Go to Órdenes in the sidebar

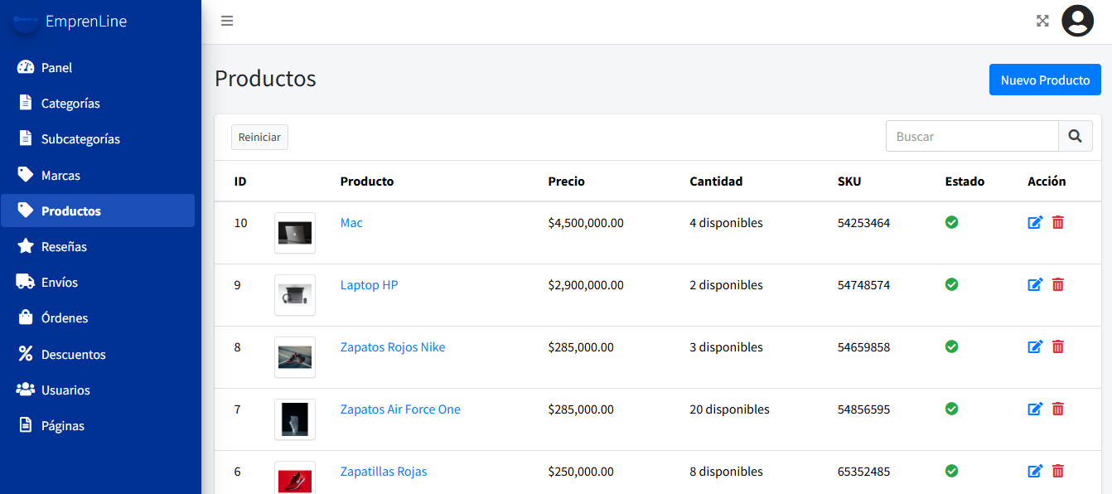(65, 318)
